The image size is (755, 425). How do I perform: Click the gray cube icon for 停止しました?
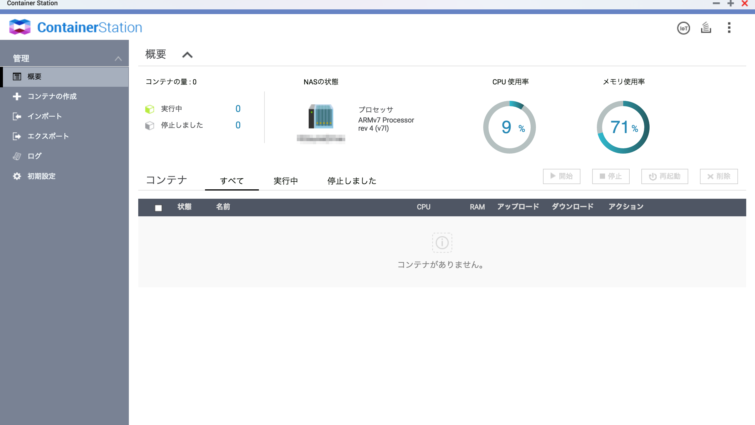point(149,125)
